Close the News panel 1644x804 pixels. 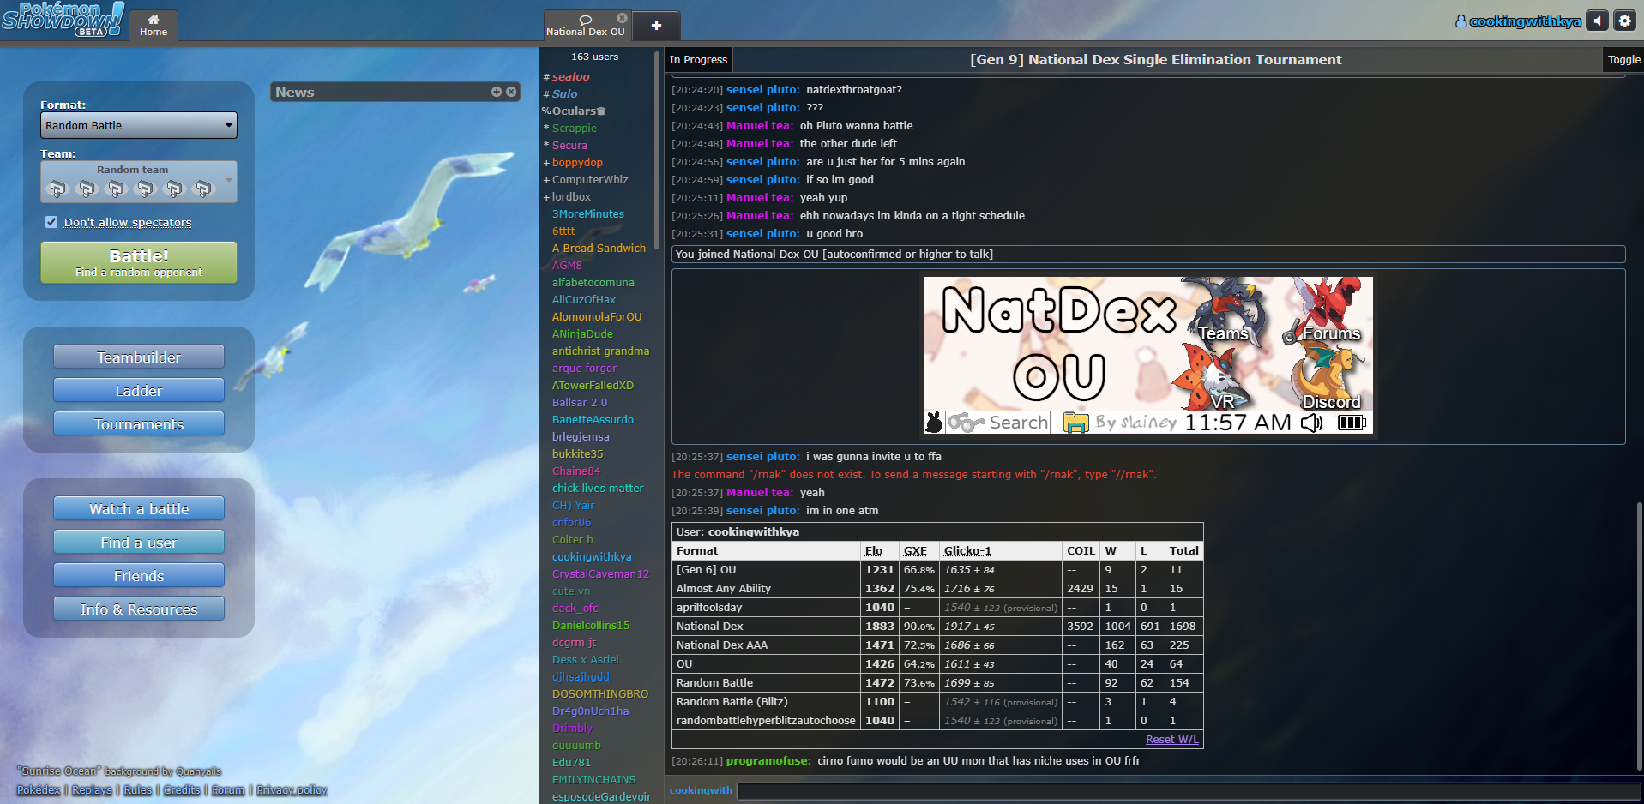click(x=511, y=92)
